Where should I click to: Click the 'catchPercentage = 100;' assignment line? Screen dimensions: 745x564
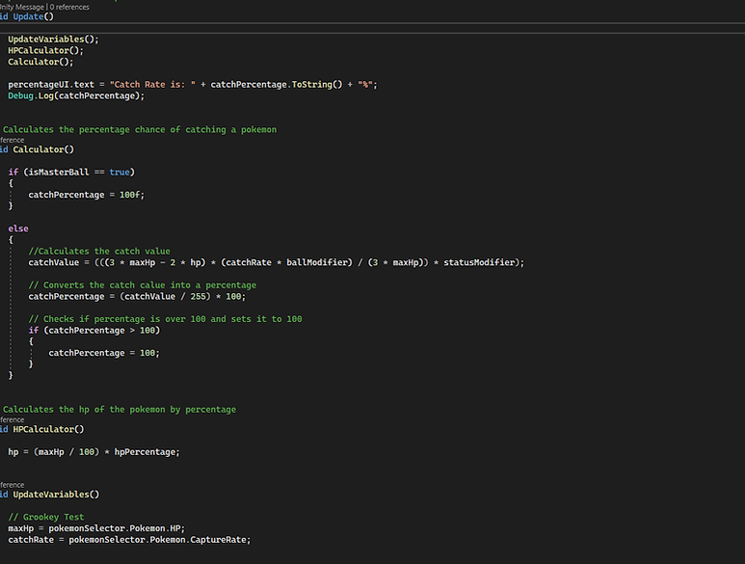[104, 353]
